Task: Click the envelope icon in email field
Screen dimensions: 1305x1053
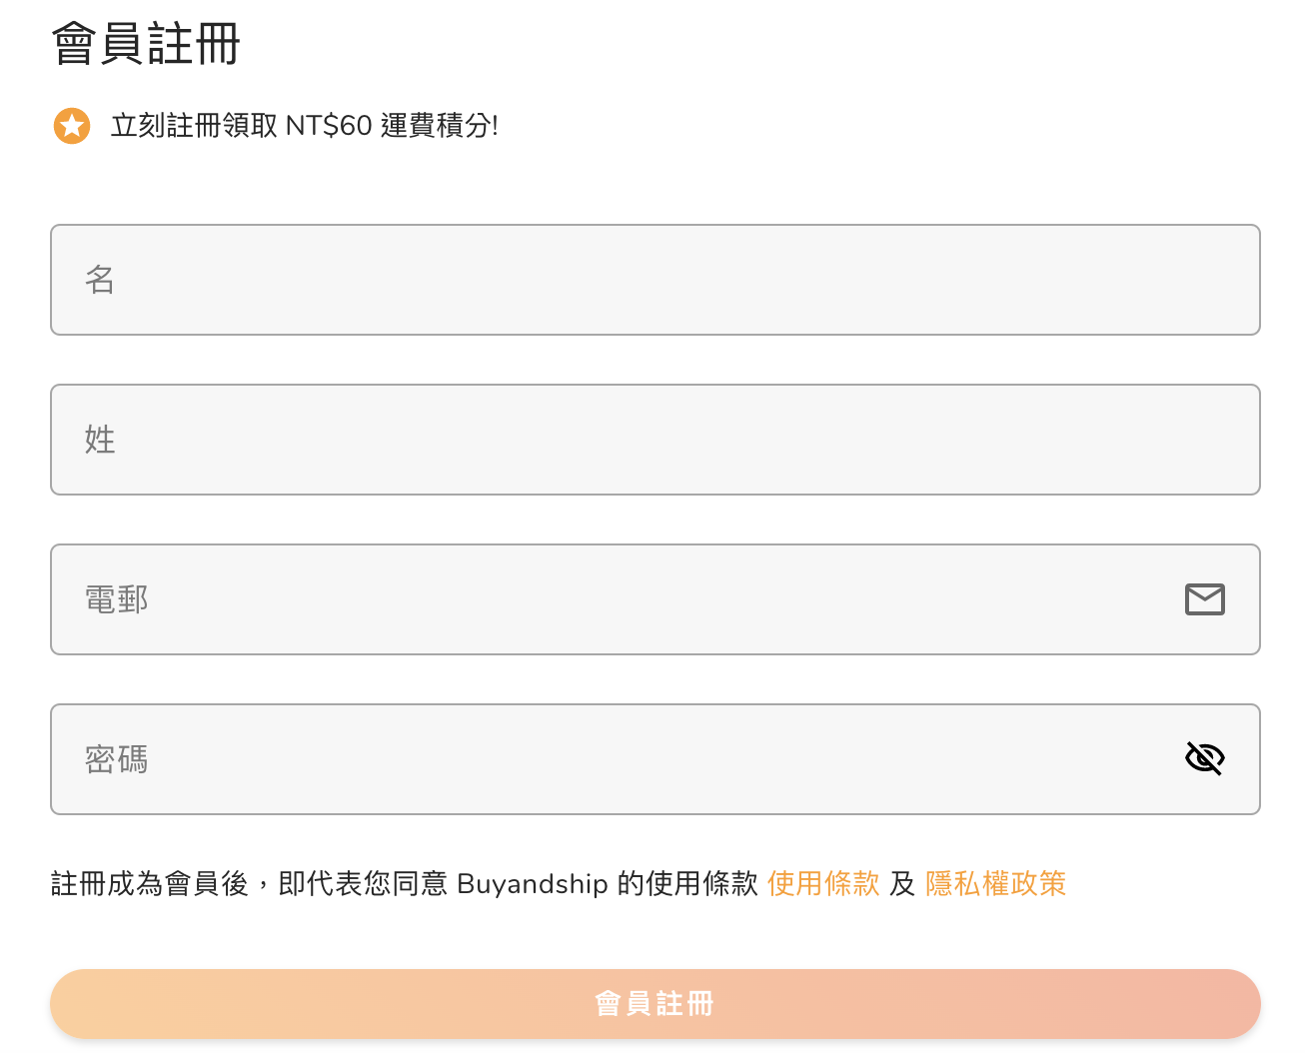Action: [1204, 599]
